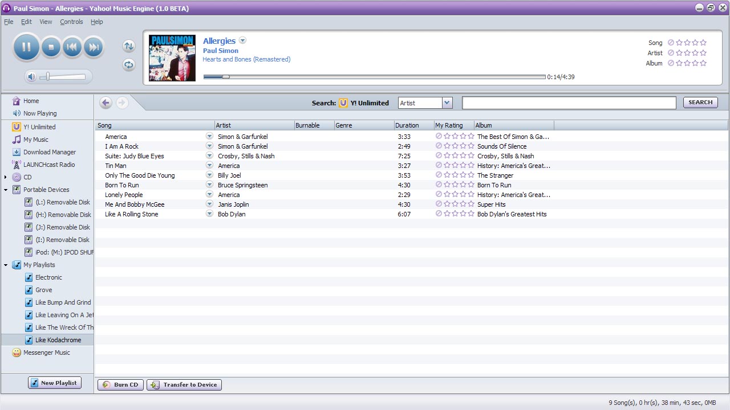
Task: Select Bob Dylan's Greatest Hits album cell
Action: point(512,214)
